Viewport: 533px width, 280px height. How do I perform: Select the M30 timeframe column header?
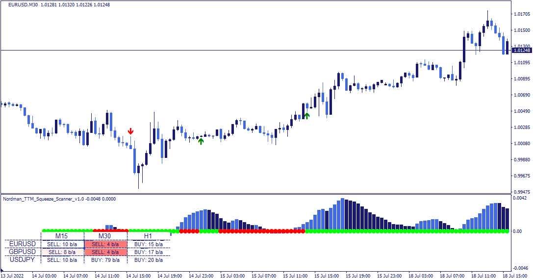[x=105, y=236]
